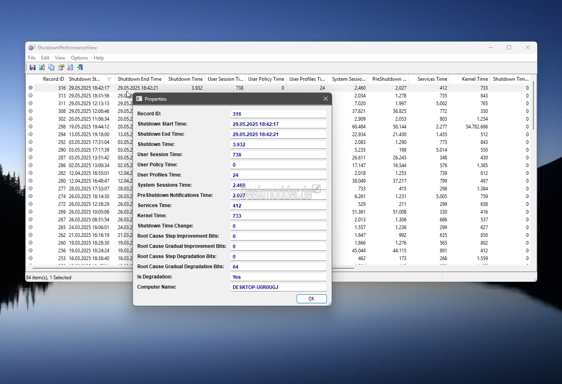The width and height of the screenshot is (562, 384).
Task: Click the Shutdown Time value field 3.932
Action: pyautogui.click(x=278, y=144)
